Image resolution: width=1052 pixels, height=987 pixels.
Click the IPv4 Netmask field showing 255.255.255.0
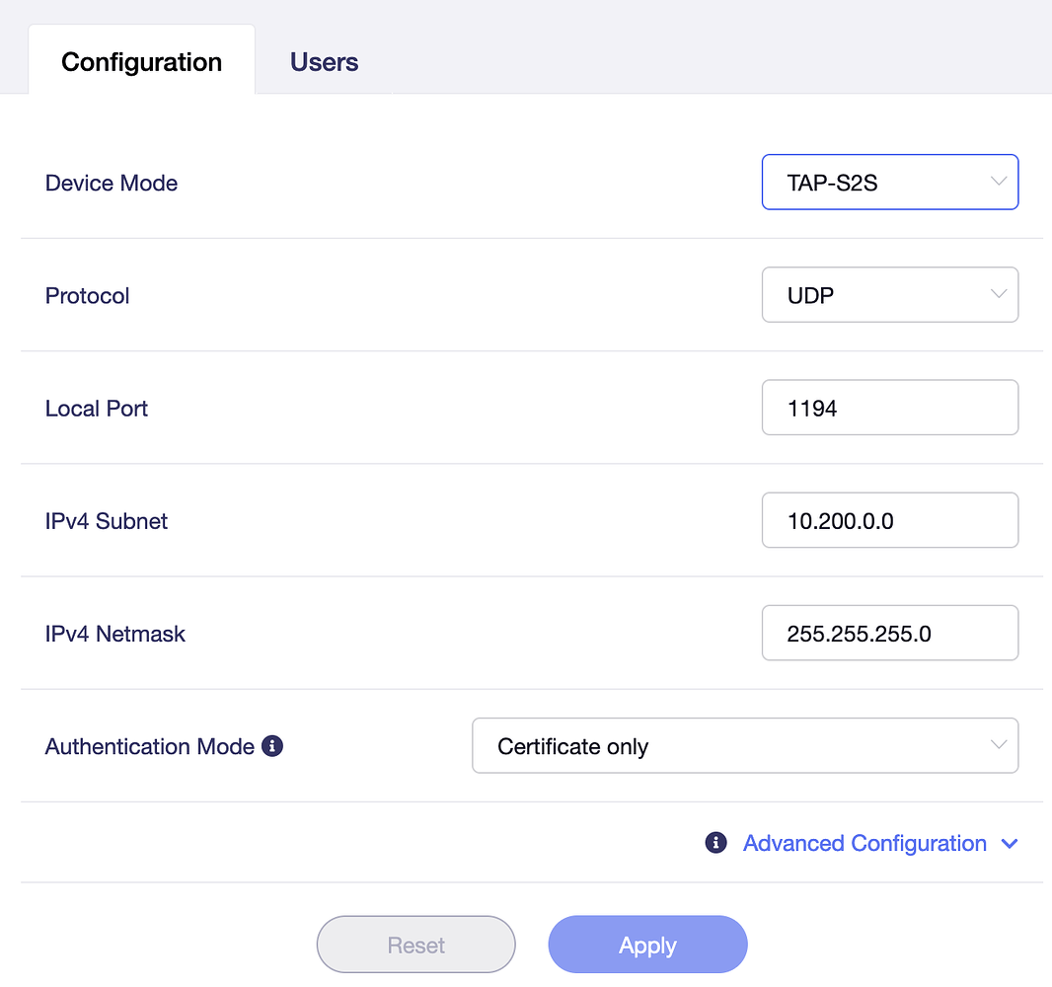[889, 633]
